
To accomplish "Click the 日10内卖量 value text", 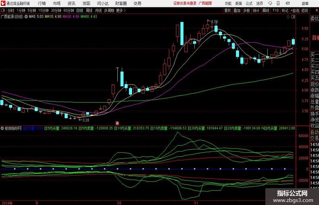I will tap(168, 128).
